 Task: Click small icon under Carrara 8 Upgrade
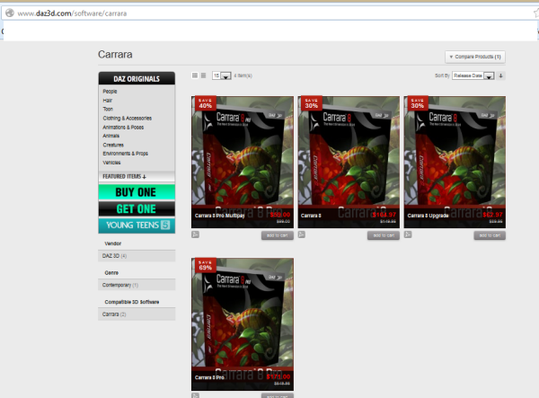coord(408,234)
